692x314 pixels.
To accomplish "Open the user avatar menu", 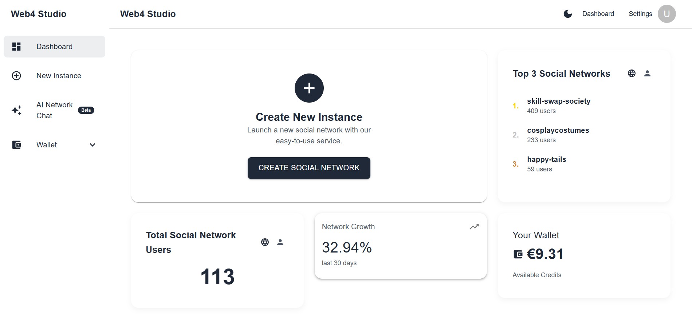I will (x=667, y=14).
